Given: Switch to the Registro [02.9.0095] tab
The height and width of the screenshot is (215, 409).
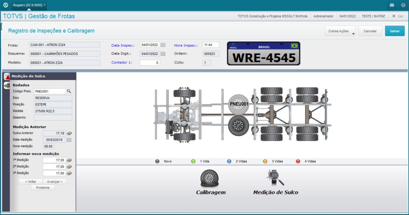Looking at the screenshot, I should [27, 5].
